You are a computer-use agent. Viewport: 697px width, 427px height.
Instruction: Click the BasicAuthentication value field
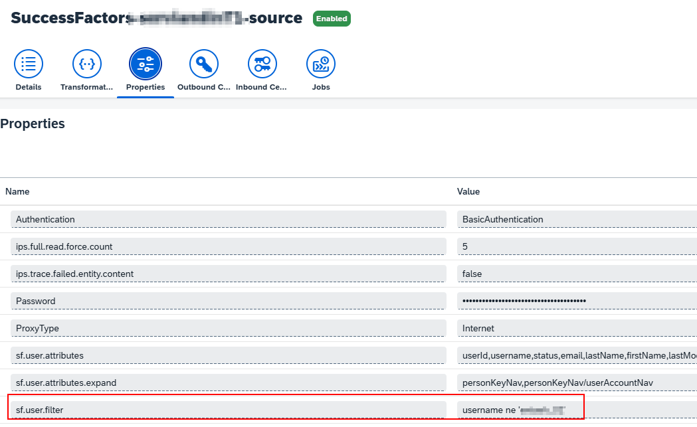coord(577,220)
